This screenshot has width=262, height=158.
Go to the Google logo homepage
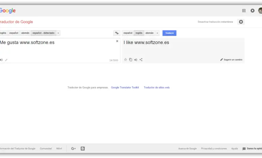(8, 11)
